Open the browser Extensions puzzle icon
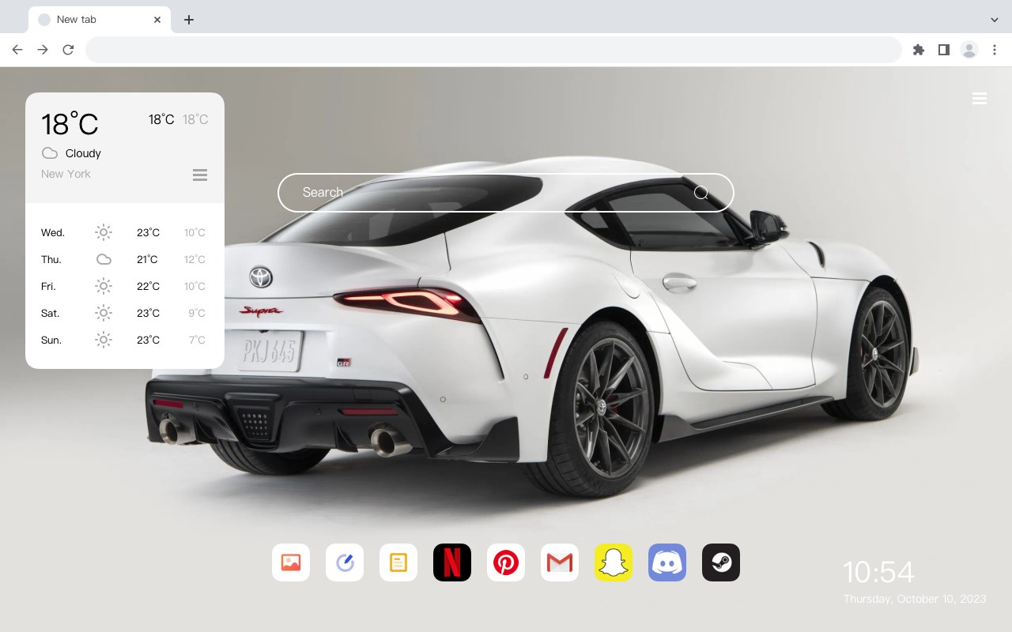This screenshot has width=1012, height=632. [x=918, y=50]
